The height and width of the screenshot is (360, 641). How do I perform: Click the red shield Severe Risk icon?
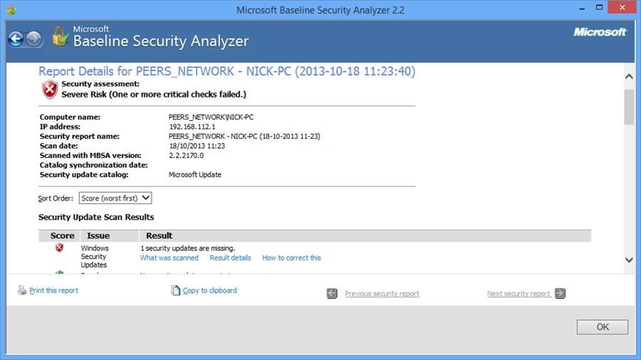(49, 90)
